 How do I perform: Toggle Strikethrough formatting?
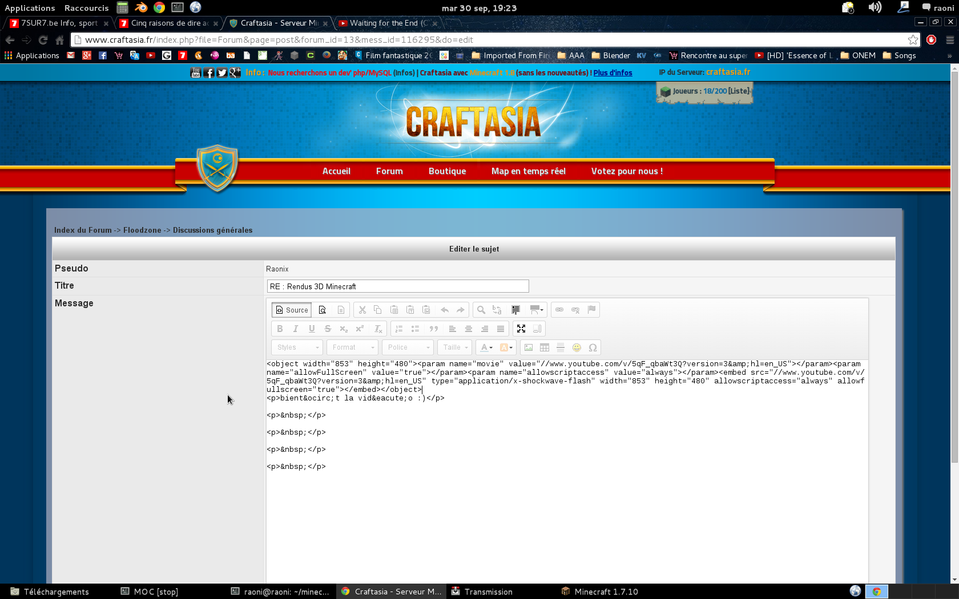(x=328, y=329)
